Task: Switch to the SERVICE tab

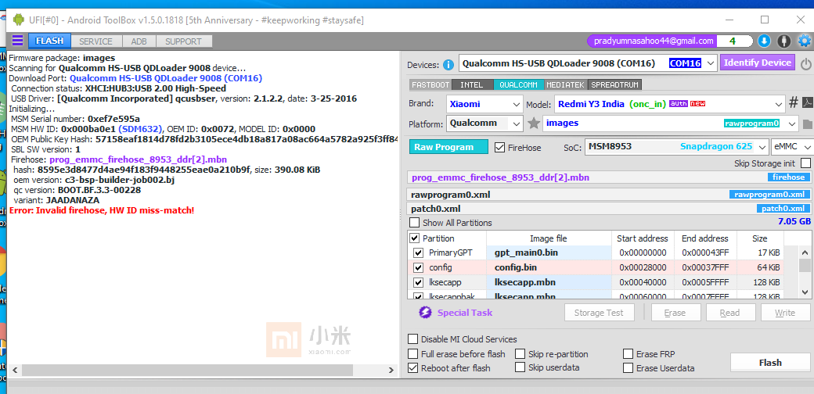Action: pos(95,41)
